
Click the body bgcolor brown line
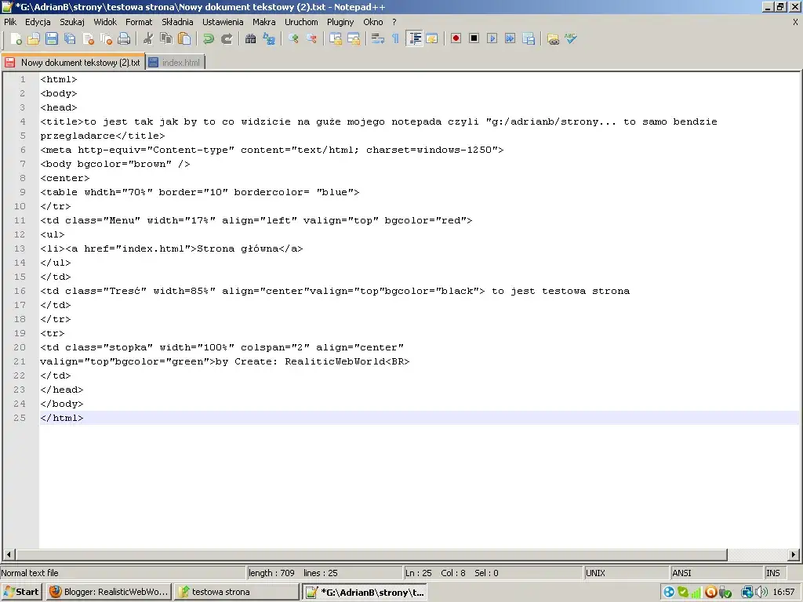(115, 164)
